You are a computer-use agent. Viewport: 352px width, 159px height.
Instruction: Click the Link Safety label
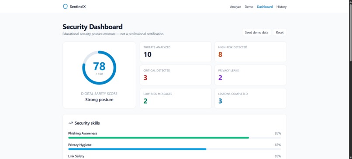pyautogui.click(x=76, y=156)
